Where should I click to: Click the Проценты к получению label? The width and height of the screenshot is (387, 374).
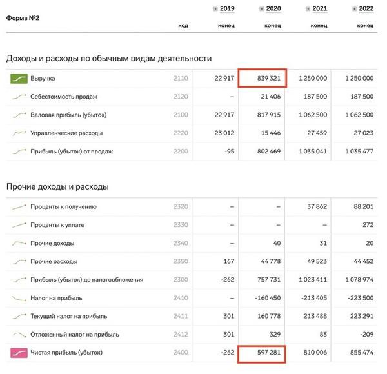63,207
